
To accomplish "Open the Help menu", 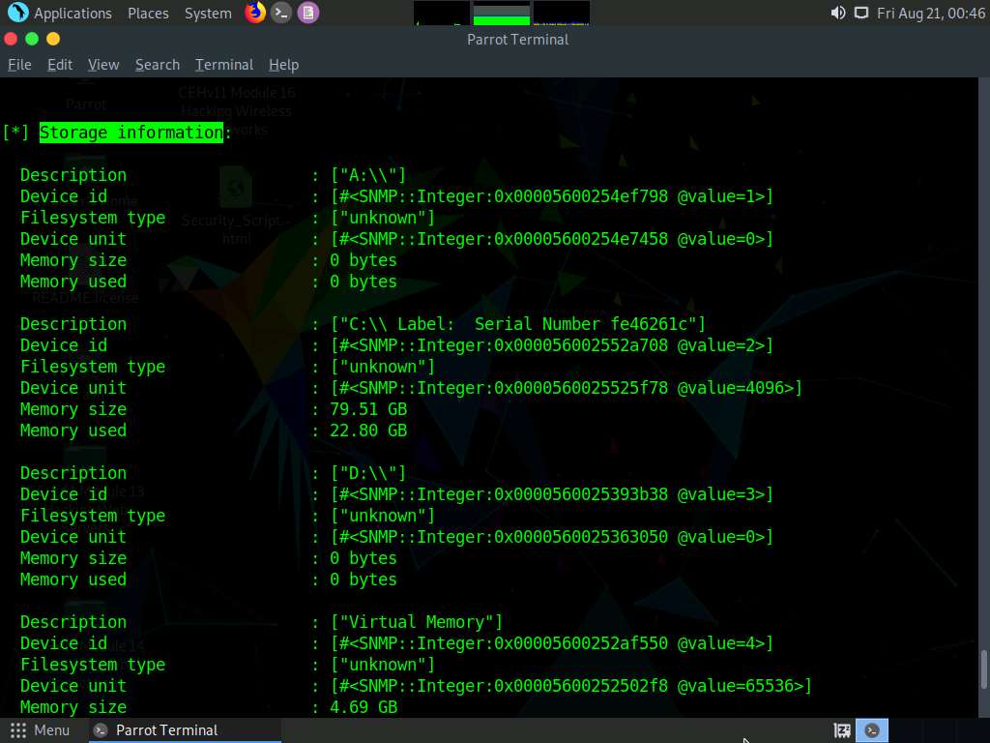I will [283, 65].
